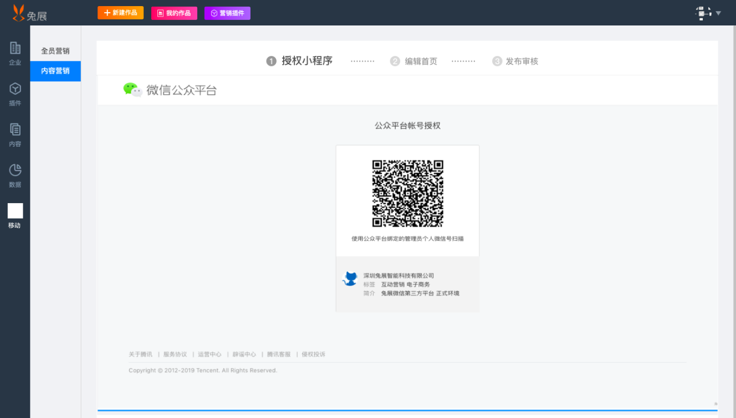The width and height of the screenshot is (736, 418).
Task: Click the authorization QR code
Action: tap(408, 193)
